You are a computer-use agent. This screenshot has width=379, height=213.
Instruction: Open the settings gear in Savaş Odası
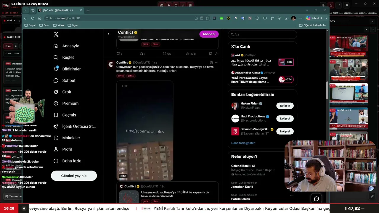click(x=347, y=5)
